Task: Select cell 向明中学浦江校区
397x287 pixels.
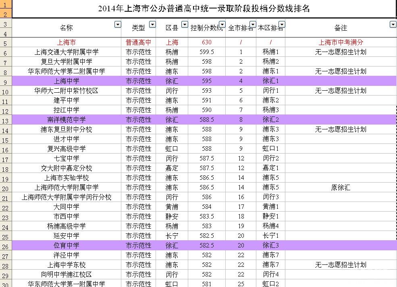Action: coord(67,275)
